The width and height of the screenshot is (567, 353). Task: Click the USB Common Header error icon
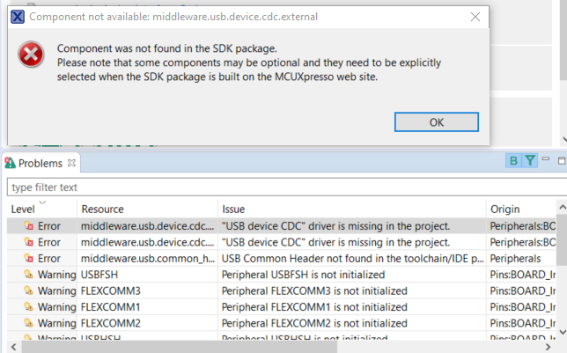tap(29, 258)
